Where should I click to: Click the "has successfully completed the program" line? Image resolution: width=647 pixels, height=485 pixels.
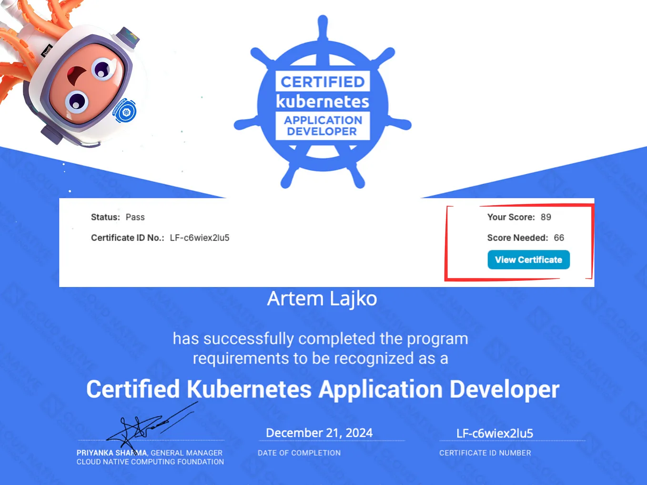tap(321, 338)
